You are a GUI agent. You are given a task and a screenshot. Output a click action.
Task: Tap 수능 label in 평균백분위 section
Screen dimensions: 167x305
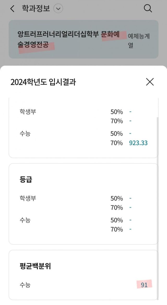pos(25,285)
